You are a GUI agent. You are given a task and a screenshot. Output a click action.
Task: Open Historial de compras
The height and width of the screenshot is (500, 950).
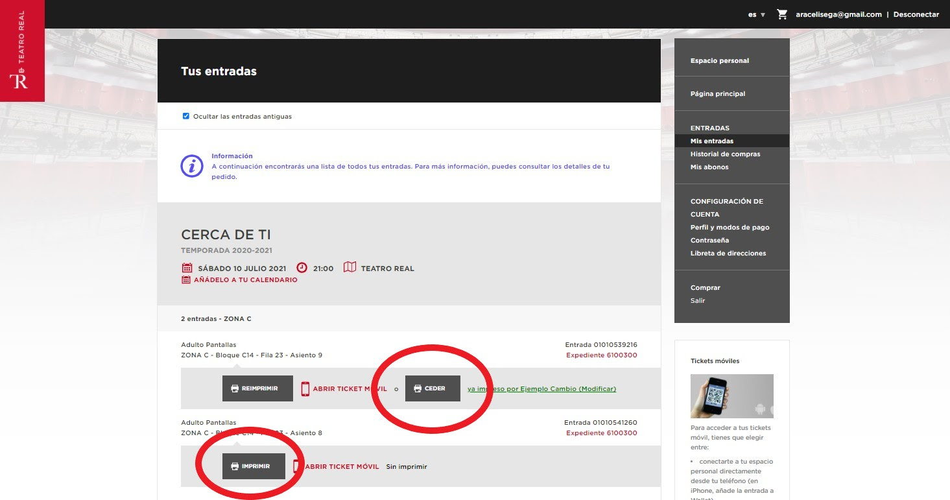pos(726,154)
